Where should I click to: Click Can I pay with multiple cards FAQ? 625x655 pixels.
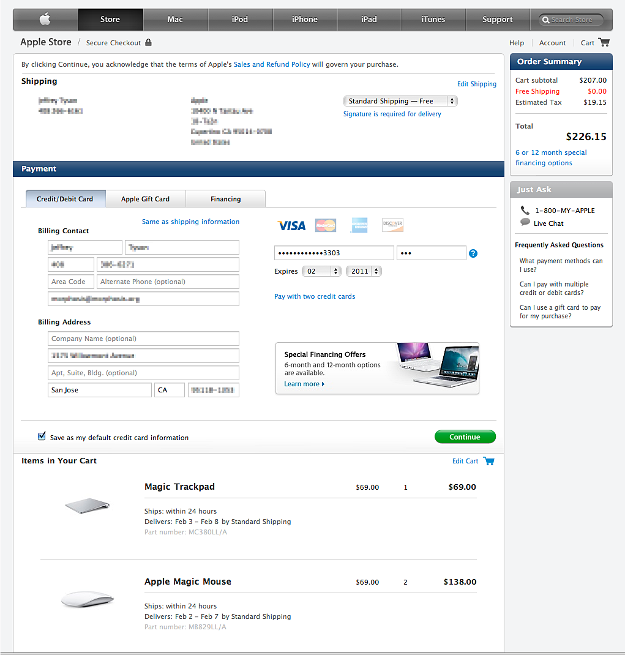tap(554, 288)
